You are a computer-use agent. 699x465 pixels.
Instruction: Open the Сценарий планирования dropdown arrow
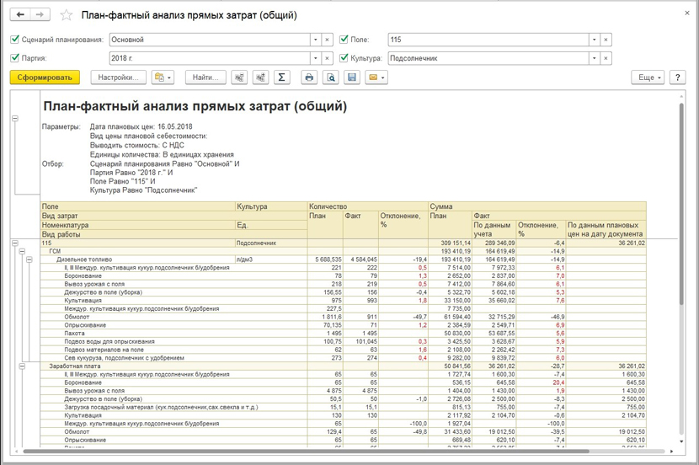click(x=314, y=40)
